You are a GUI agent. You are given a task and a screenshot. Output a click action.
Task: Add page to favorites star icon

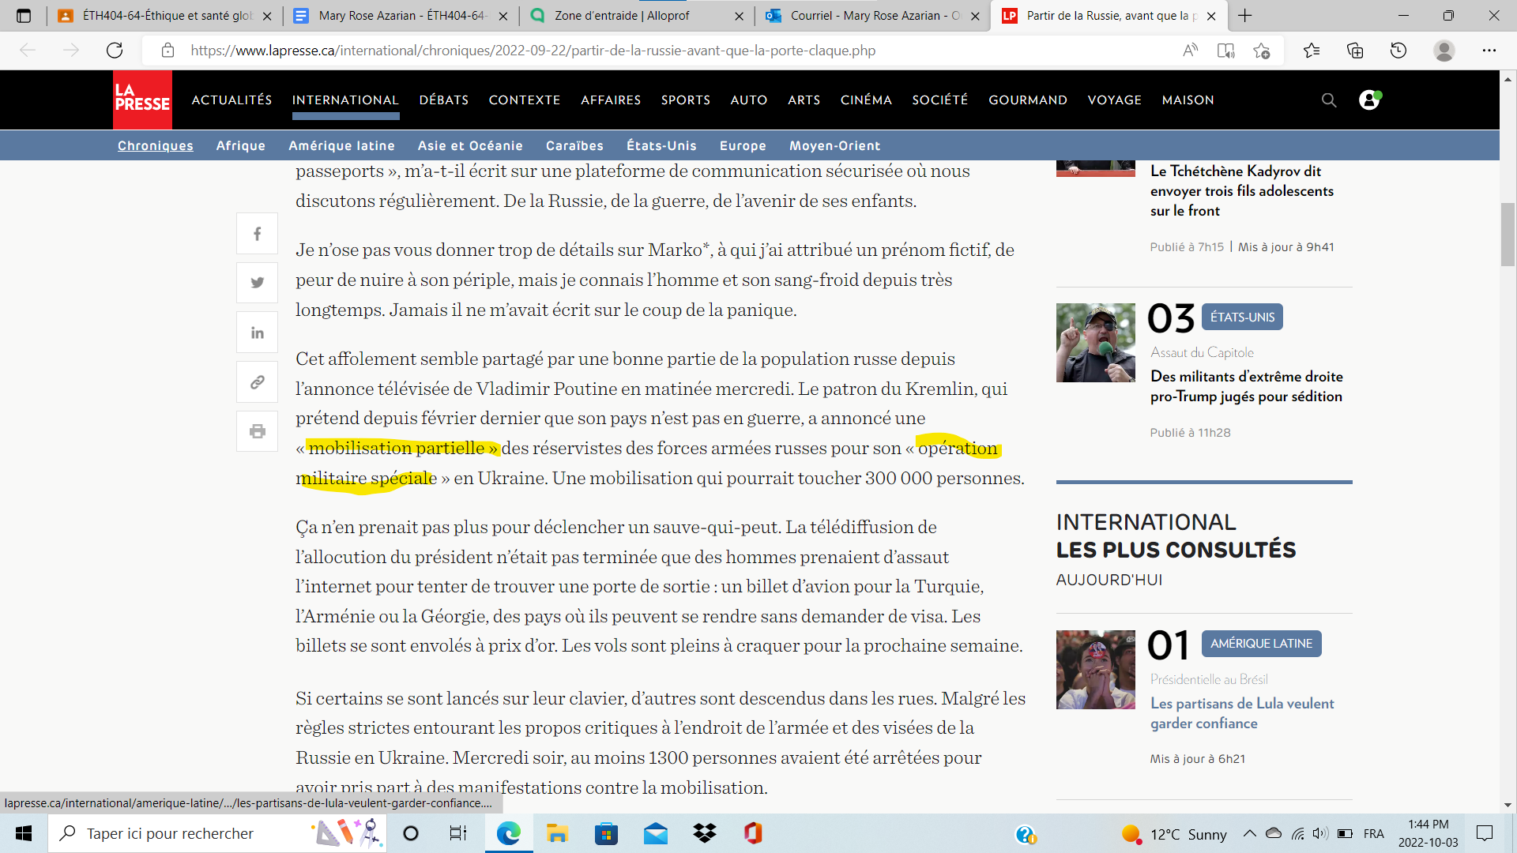[1262, 51]
